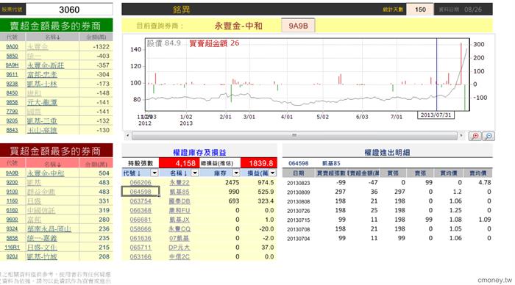Screen dimensions: 515x285
Task: Click the chart scrollbar left arrow
Action: click(x=127, y=135)
